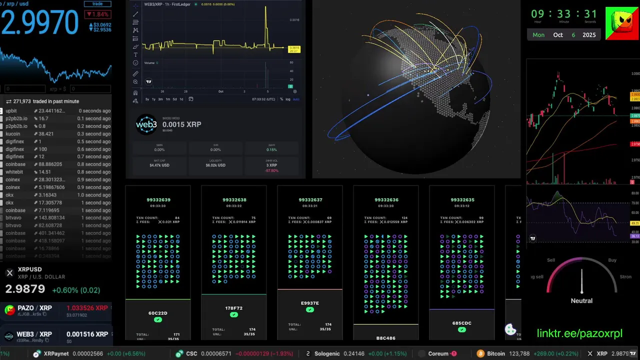The image size is (640, 360).
Task: Click large web3 logo beside 0.0015 XRP
Action: pyautogui.click(x=146, y=125)
